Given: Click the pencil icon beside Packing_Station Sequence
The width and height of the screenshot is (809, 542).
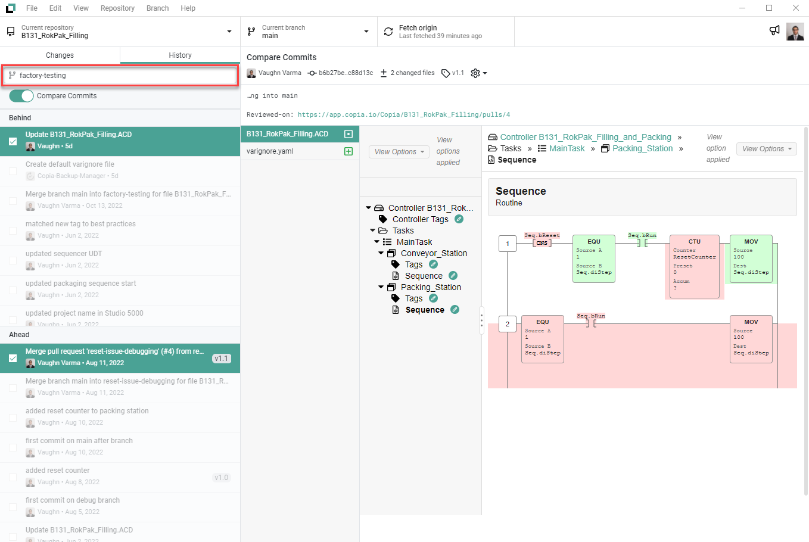Looking at the screenshot, I should click(x=455, y=310).
